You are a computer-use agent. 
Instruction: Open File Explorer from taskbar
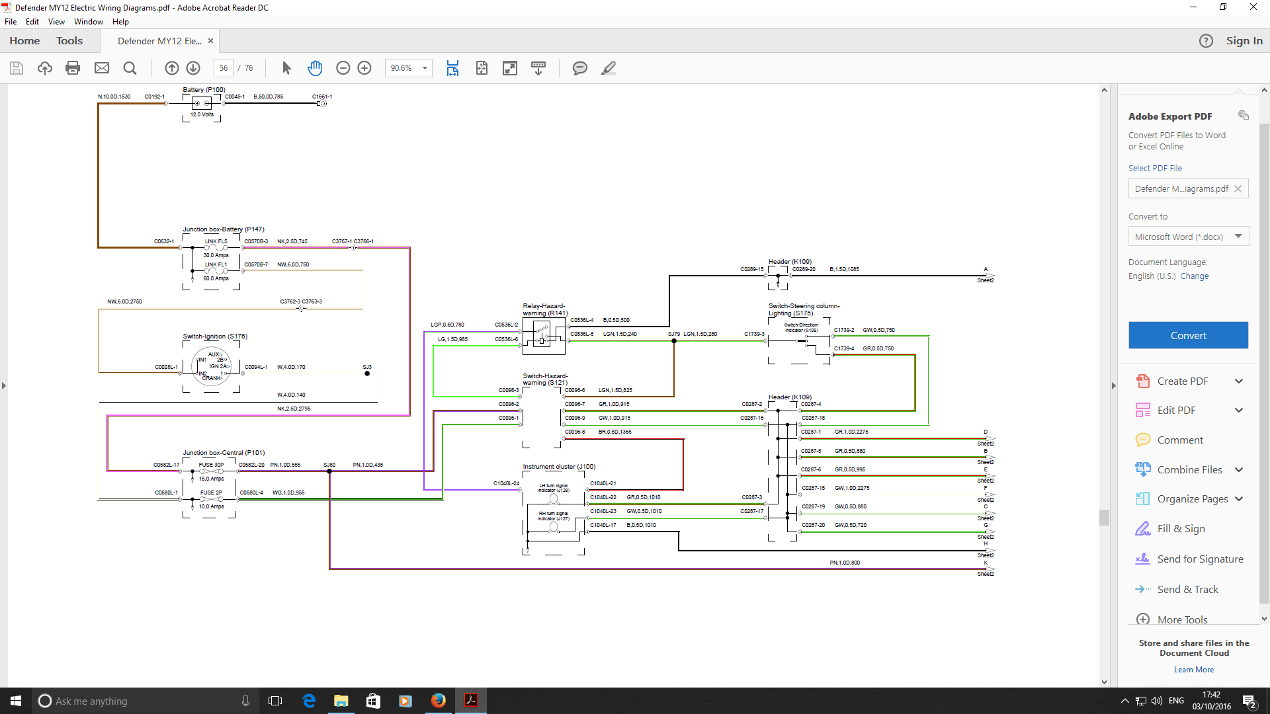point(341,701)
